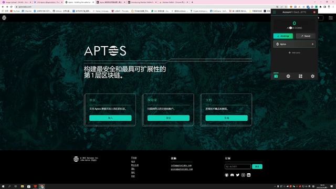
Task: Select the Aptos coin row
Action: click(294, 44)
